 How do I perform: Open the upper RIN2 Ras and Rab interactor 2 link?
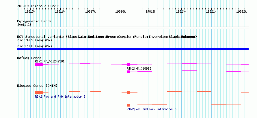[60, 97]
